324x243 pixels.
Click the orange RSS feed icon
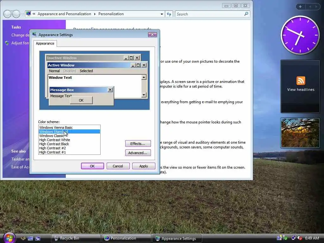point(301,81)
